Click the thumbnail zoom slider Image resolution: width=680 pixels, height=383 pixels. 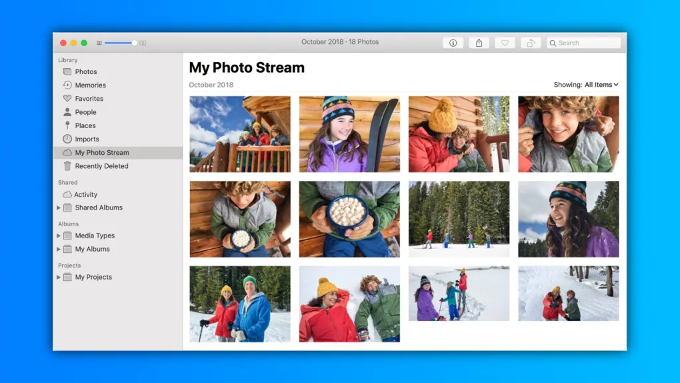pos(120,43)
